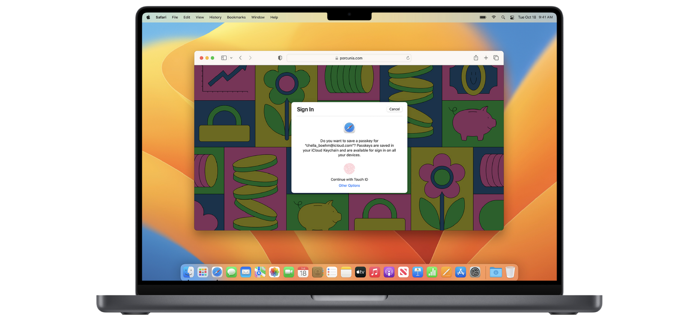Show the tab overview in Safari
Image resolution: width=699 pixels, height=321 pixels.
click(496, 58)
